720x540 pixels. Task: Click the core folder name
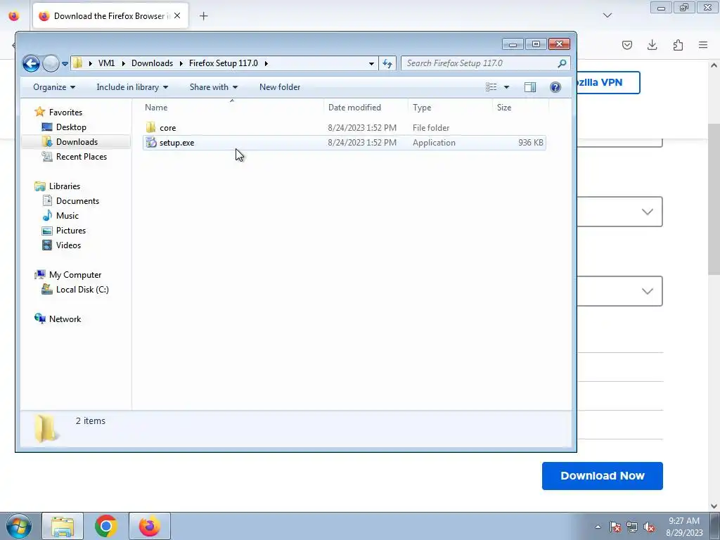click(167, 128)
